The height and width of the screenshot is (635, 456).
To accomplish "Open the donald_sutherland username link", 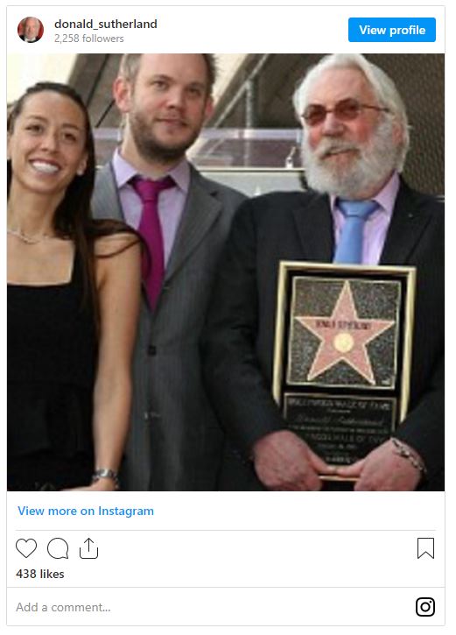I will [106, 24].
